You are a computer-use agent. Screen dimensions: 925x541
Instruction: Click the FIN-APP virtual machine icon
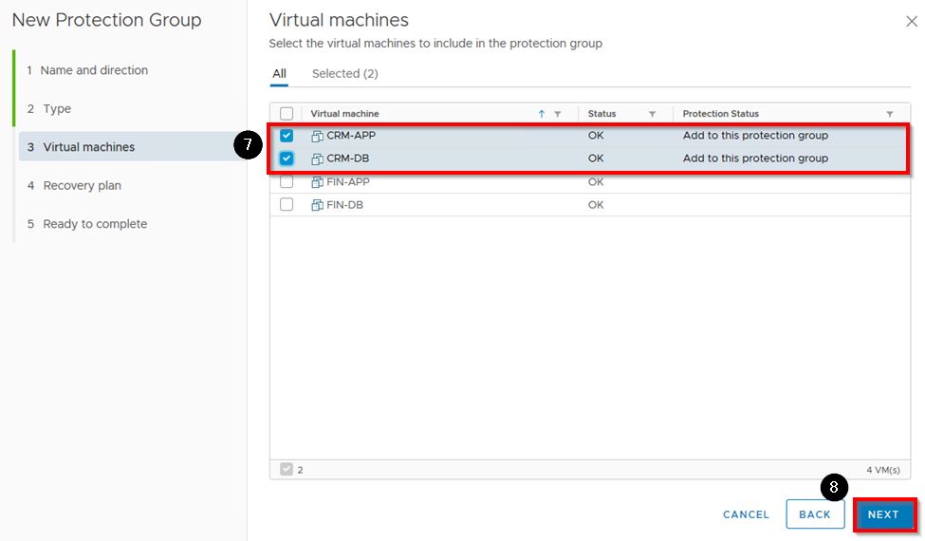tap(318, 182)
